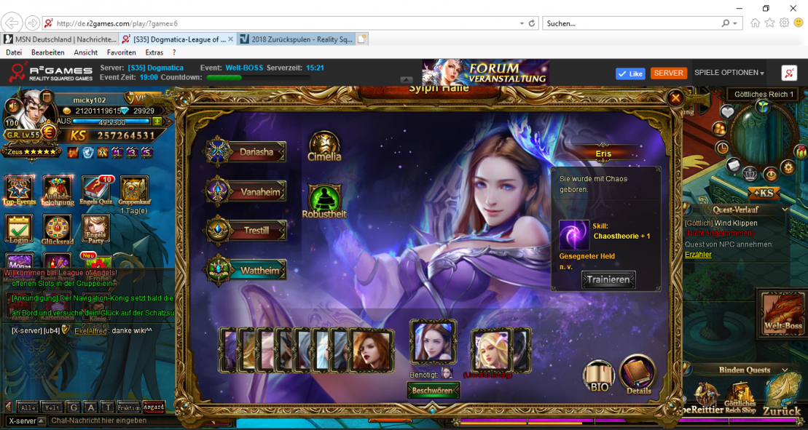Select the Wattheim realm tab
The image size is (808, 430).
[248, 271]
